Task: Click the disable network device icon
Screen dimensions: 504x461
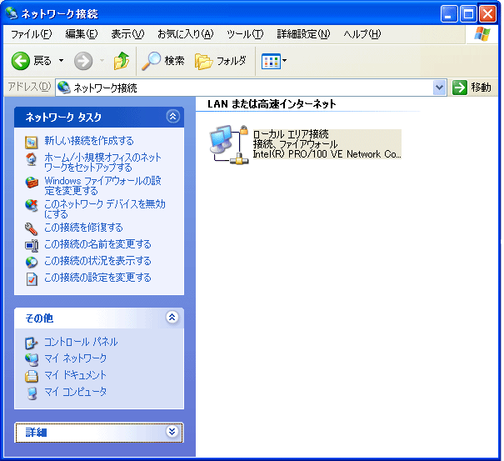Action: (x=32, y=205)
